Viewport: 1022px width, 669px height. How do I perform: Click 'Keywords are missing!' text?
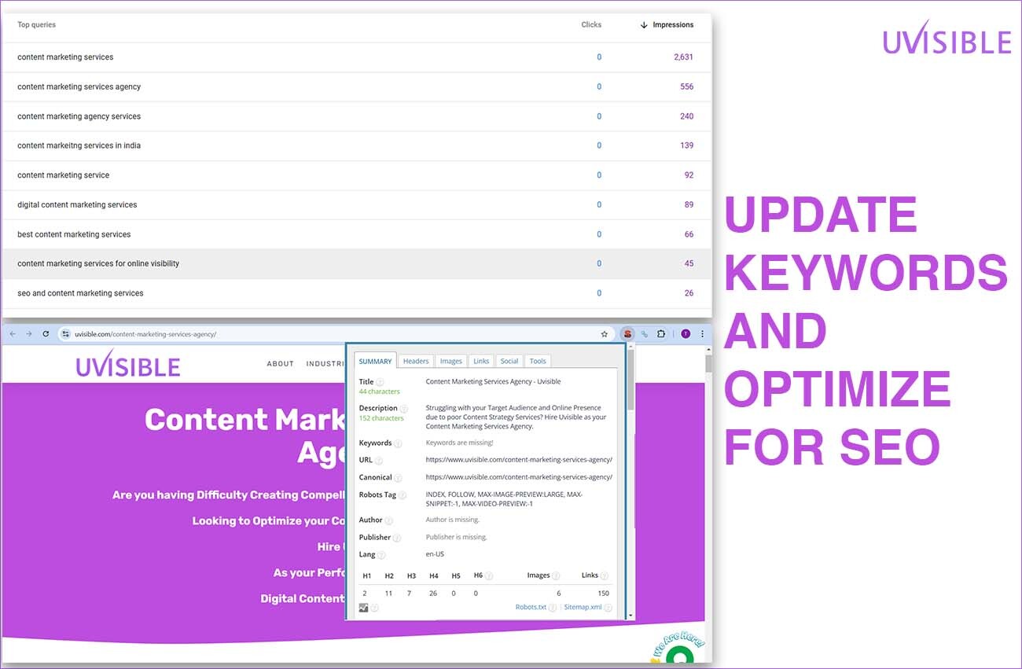(x=460, y=443)
